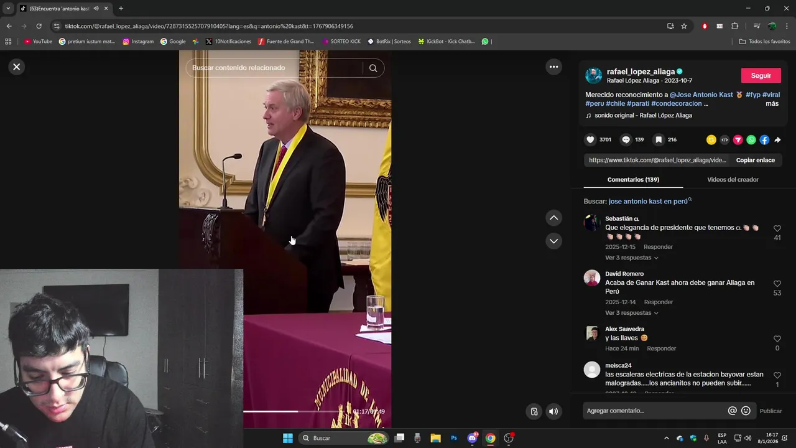Open the SORTEO KICK bookmark
Viewport: 796px width, 448px height.
341,42
